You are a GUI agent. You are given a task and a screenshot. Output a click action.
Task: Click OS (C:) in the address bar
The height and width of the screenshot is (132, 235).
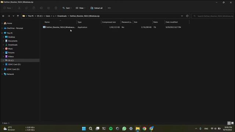pos(40,16)
